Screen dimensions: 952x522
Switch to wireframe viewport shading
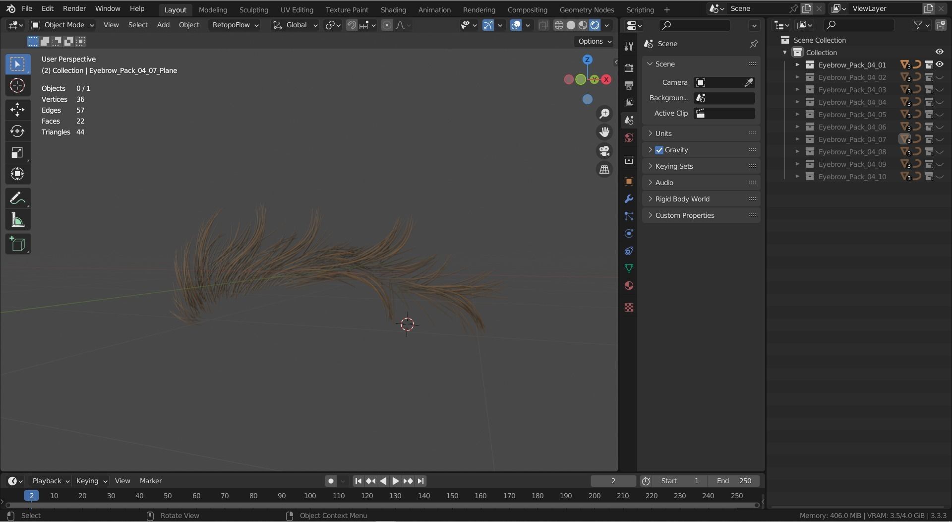click(559, 25)
